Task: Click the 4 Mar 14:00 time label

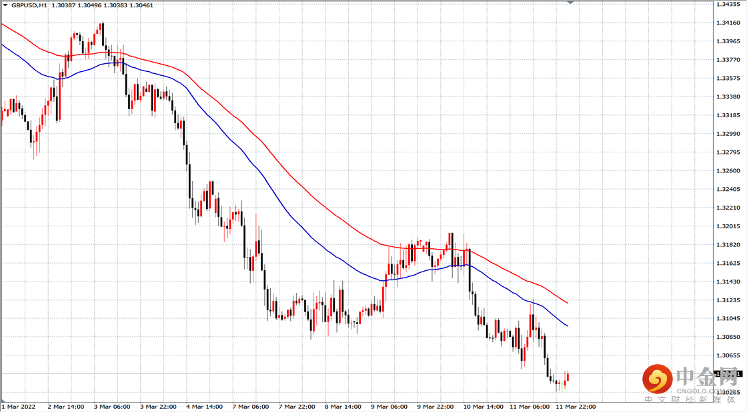Action: coord(204,407)
